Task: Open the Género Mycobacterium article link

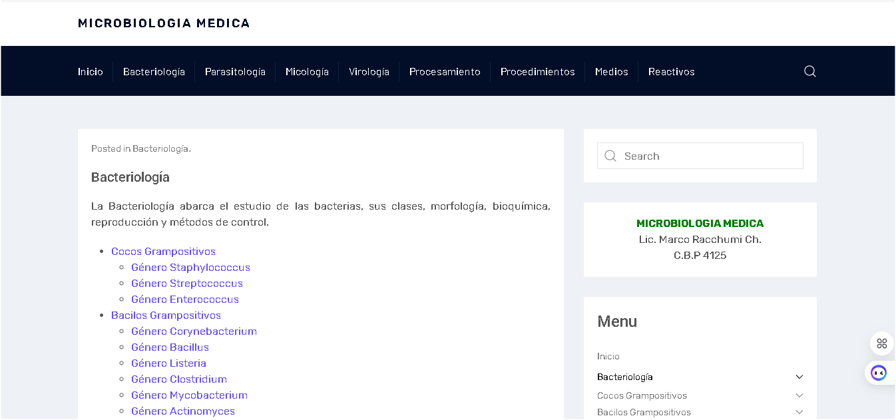Action: pyautogui.click(x=189, y=395)
